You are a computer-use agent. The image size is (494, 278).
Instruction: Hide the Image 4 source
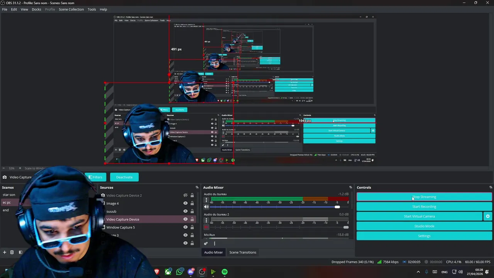pyautogui.click(x=185, y=203)
